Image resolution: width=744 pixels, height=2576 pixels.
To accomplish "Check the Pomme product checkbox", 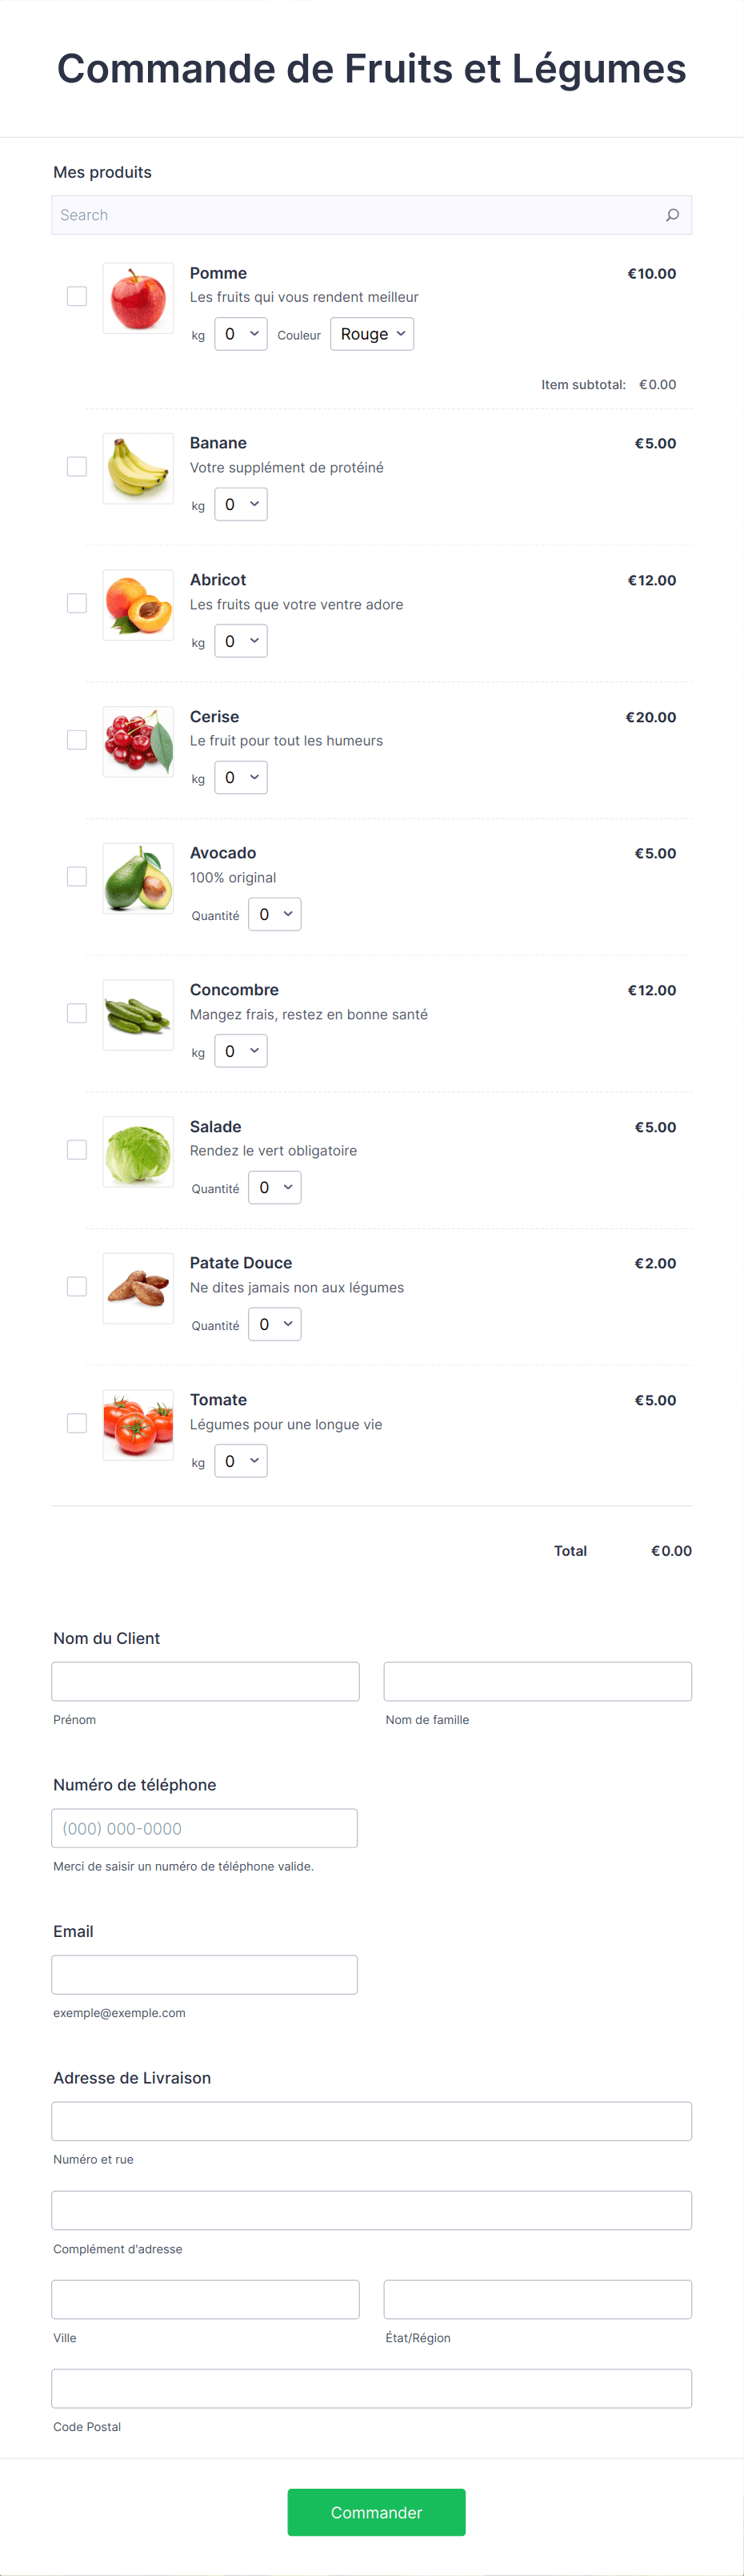I will pos(76,295).
